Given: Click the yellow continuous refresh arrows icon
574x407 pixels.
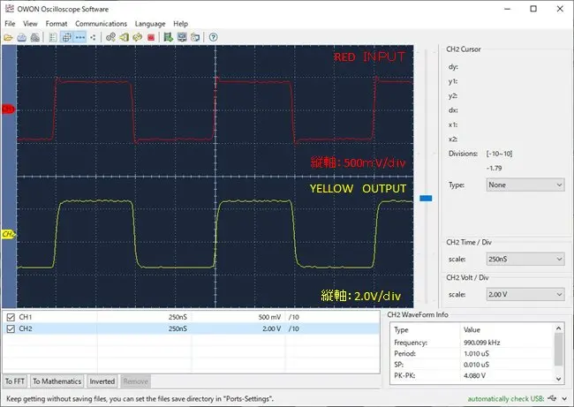Looking at the screenshot, I should [x=137, y=37].
